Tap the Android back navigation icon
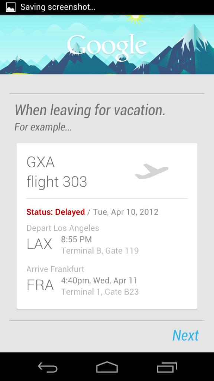This screenshot has height=381, width=214. click(48, 367)
